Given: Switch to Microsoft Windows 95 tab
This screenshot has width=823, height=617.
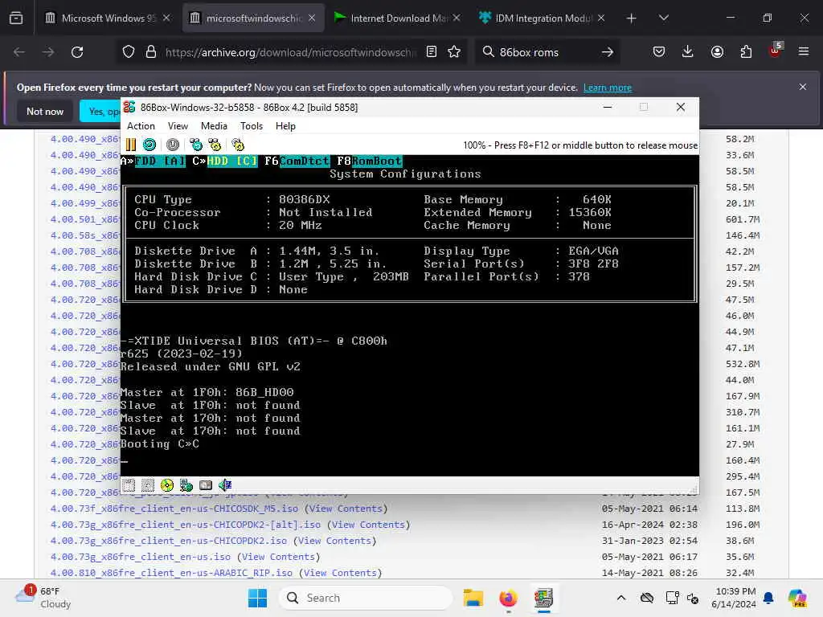Looking at the screenshot, I should point(108,18).
